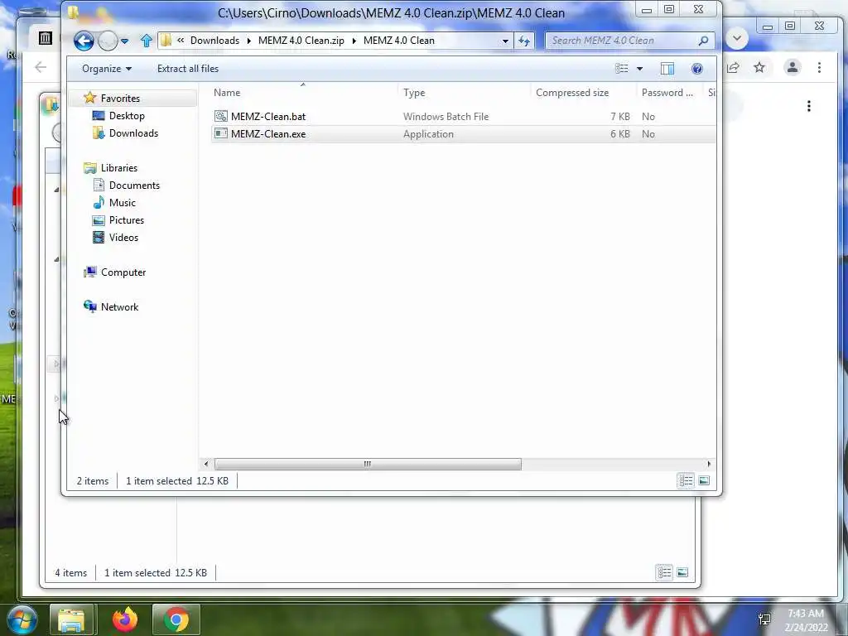Click the scrollbar right arrow
Screen dimensions: 848x636
coord(709,464)
